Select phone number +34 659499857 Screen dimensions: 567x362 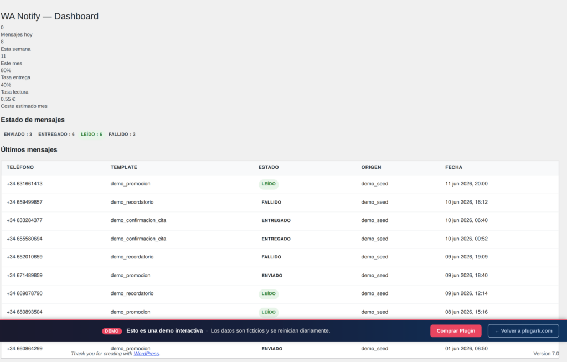(x=24, y=202)
